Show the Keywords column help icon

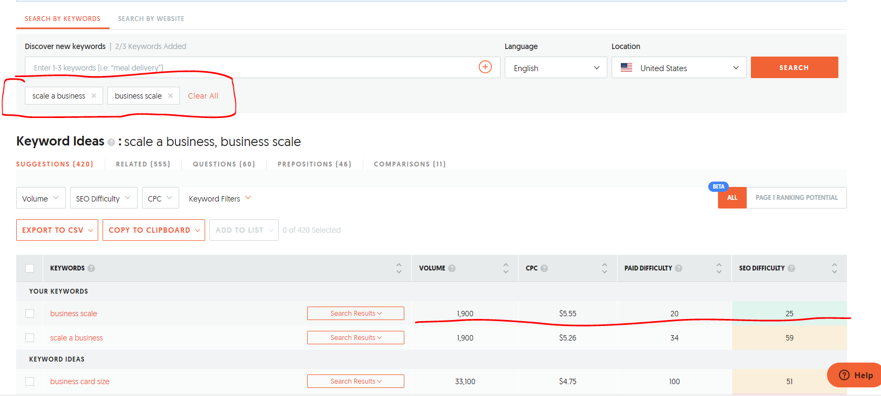[91, 268]
